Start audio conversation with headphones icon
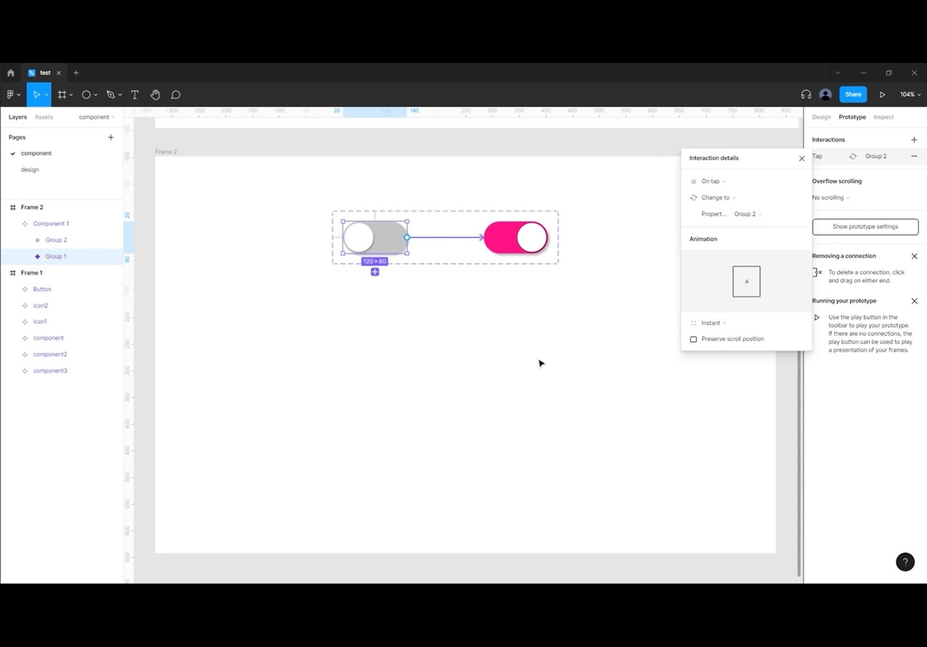This screenshot has width=927, height=647. click(x=806, y=95)
